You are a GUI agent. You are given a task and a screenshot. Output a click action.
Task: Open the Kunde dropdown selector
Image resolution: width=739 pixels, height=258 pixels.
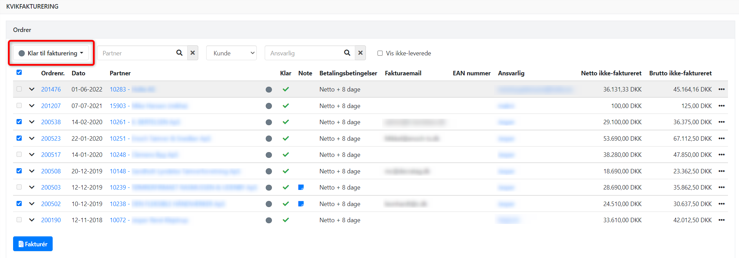tap(231, 53)
